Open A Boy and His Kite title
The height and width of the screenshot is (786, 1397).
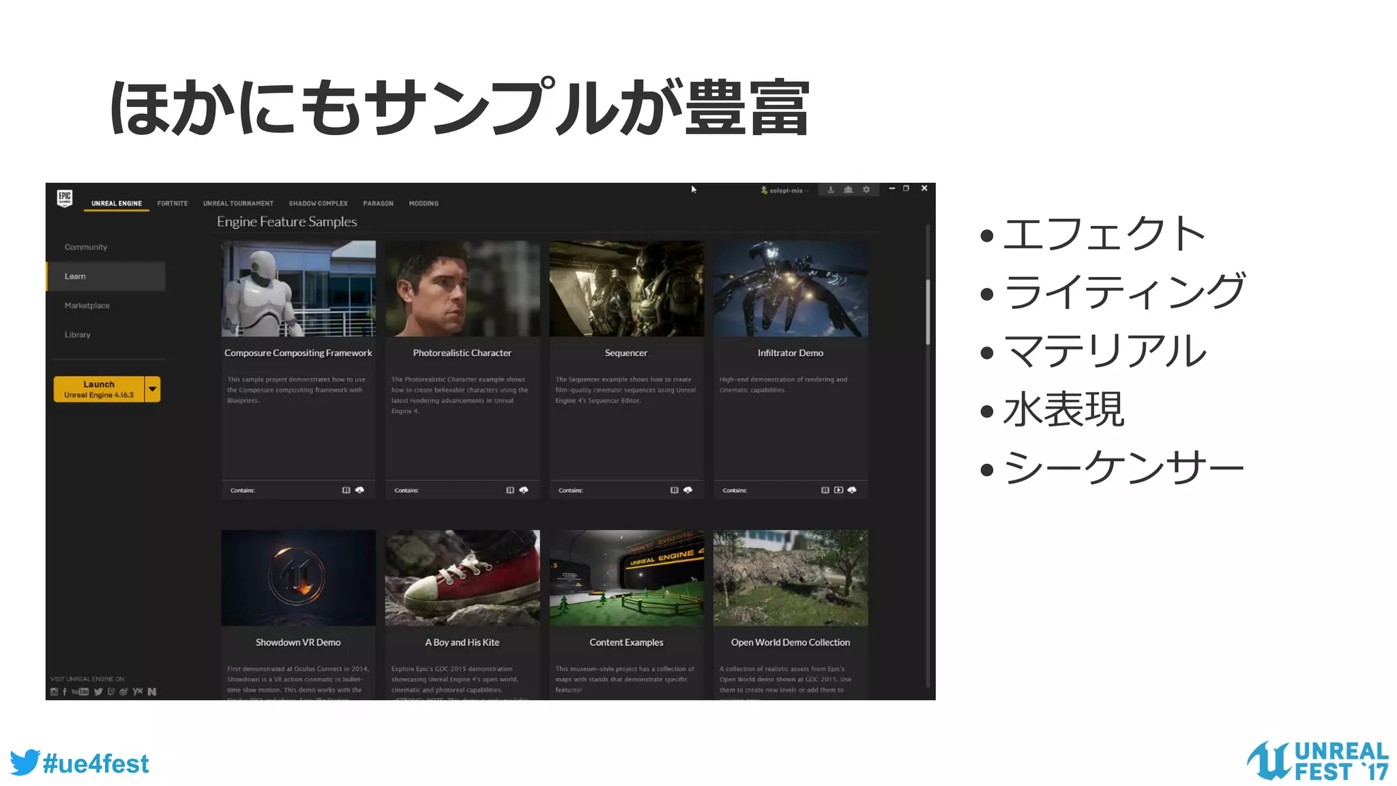[462, 643]
